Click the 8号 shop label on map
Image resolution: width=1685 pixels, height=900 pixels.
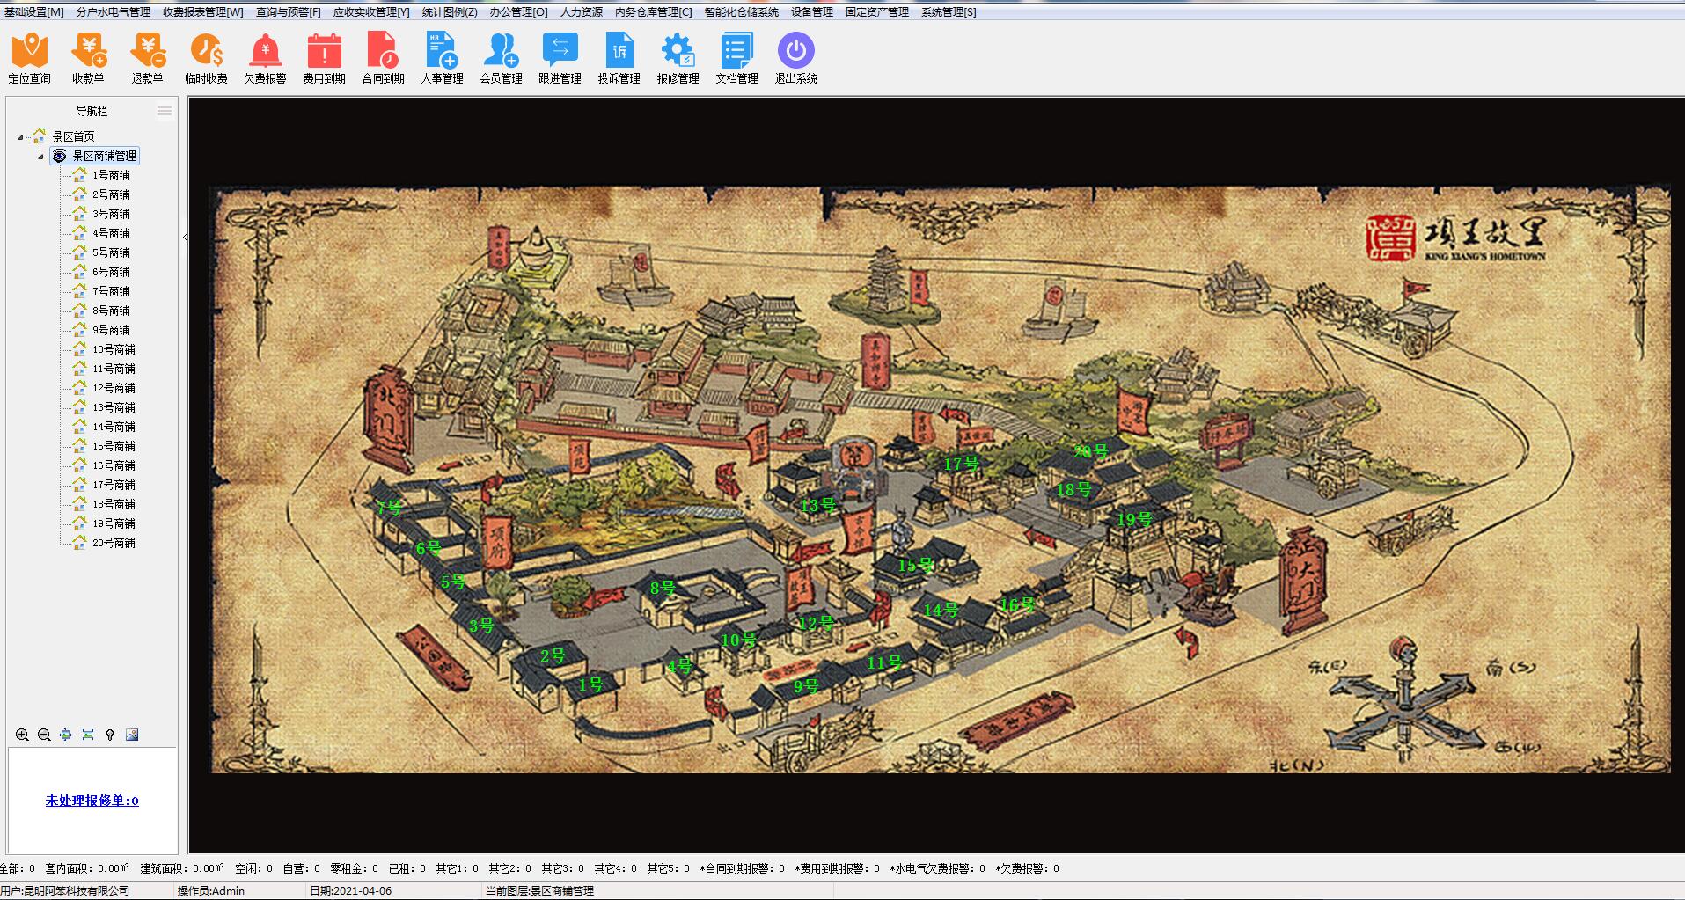tap(663, 589)
